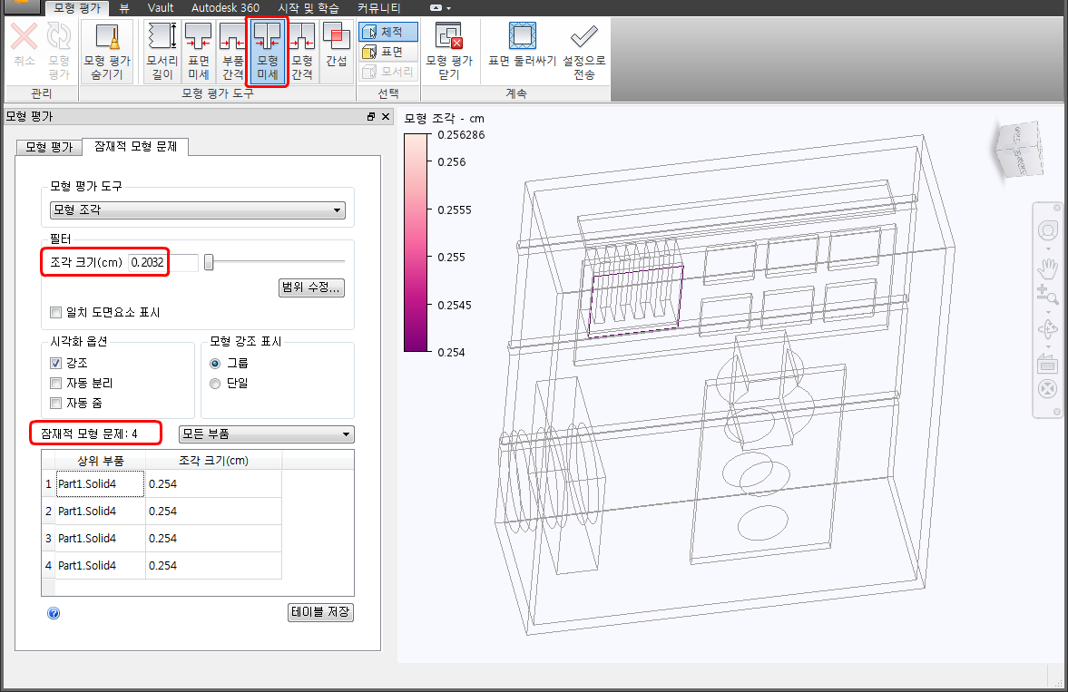1068x692 pixels.
Task: Open the 뷰 ribbon tab
Action: [124, 8]
